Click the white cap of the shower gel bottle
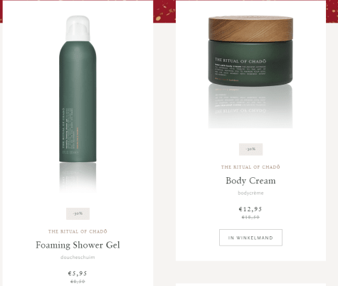This screenshot has width=338, height=286. pos(78,28)
